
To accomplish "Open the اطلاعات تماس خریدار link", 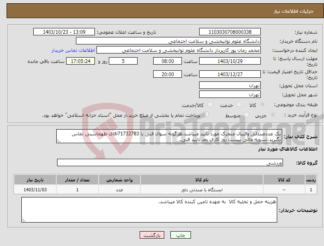I will point(73,50).
